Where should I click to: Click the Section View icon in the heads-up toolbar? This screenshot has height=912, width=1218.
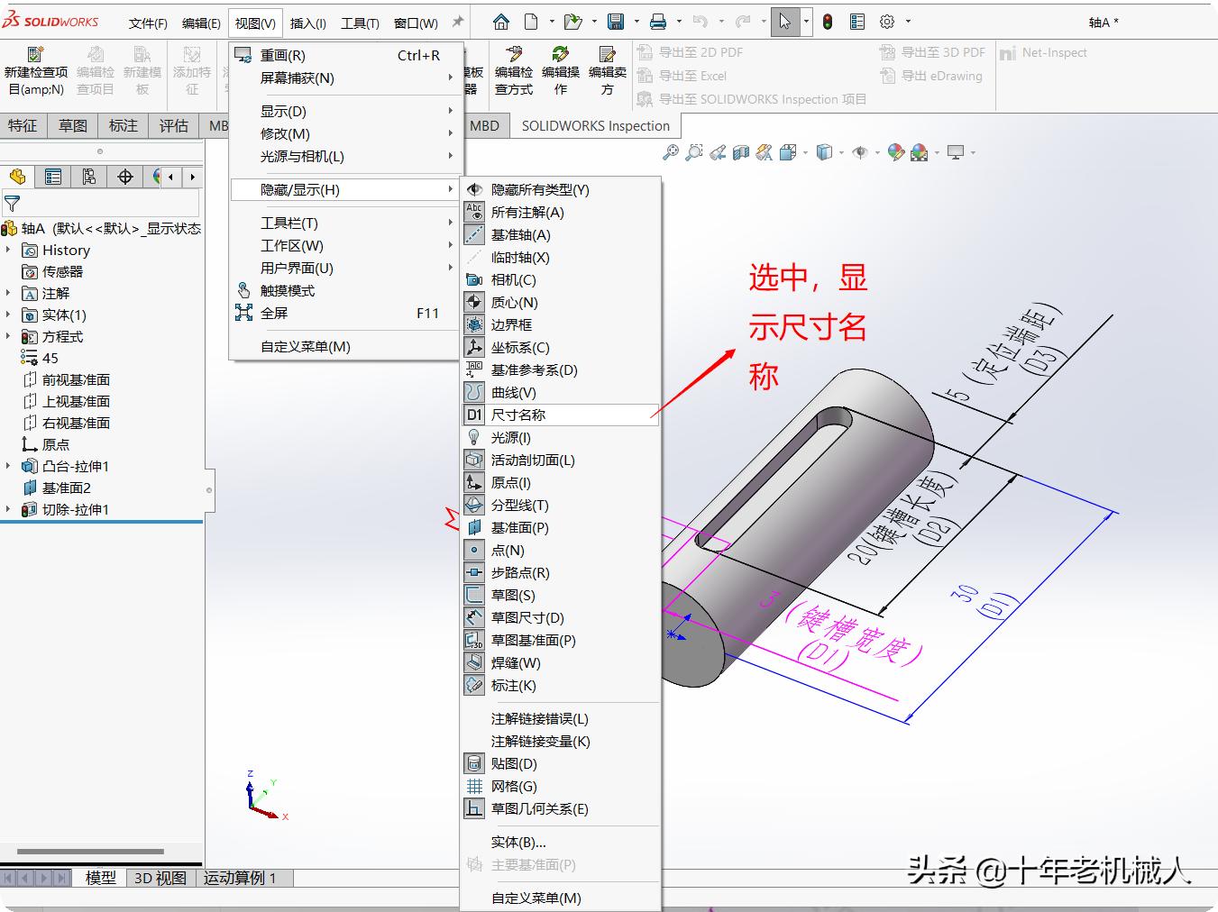[x=740, y=151]
